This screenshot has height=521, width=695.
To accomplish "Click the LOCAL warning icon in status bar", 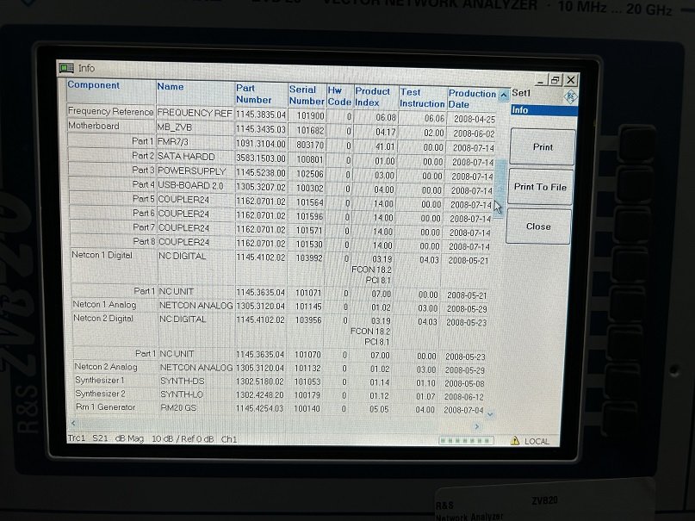I will click(x=515, y=440).
